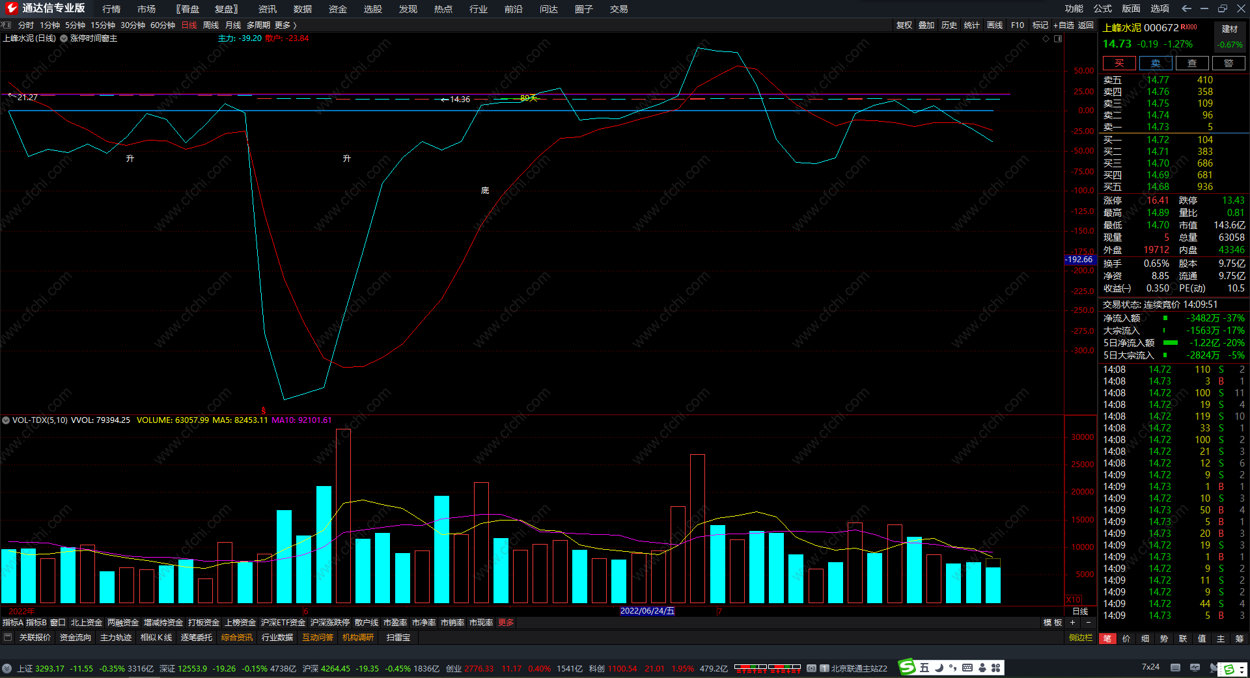This screenshot has height=678, width=1250.
Task: Toggle the side panel icon above the chart
Action: 1058,38
